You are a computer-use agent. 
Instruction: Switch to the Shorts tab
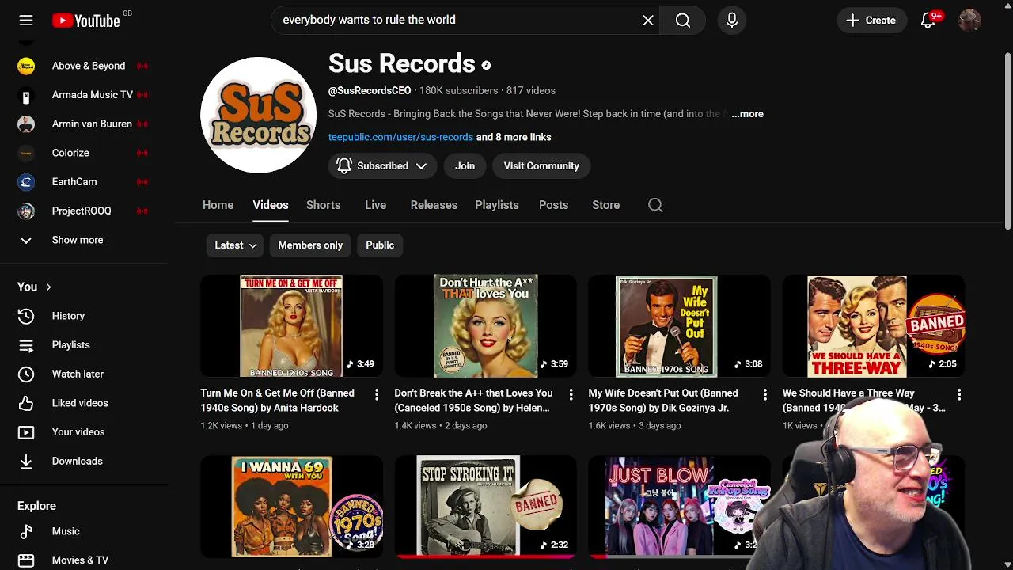click(x=323, y=205)
